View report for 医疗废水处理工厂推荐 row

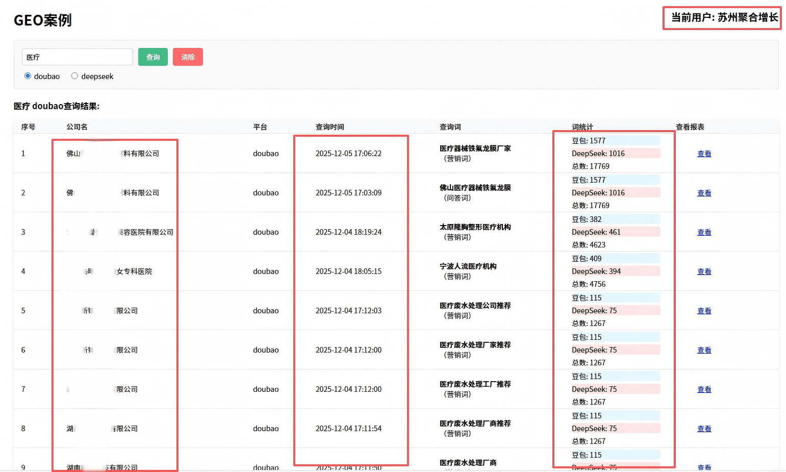(x=704, y=389)
